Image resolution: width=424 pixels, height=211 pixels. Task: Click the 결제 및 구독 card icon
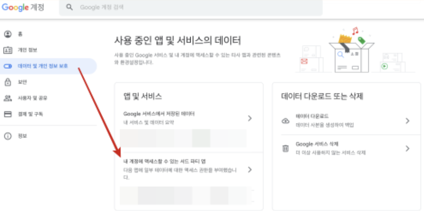point(8,114)
